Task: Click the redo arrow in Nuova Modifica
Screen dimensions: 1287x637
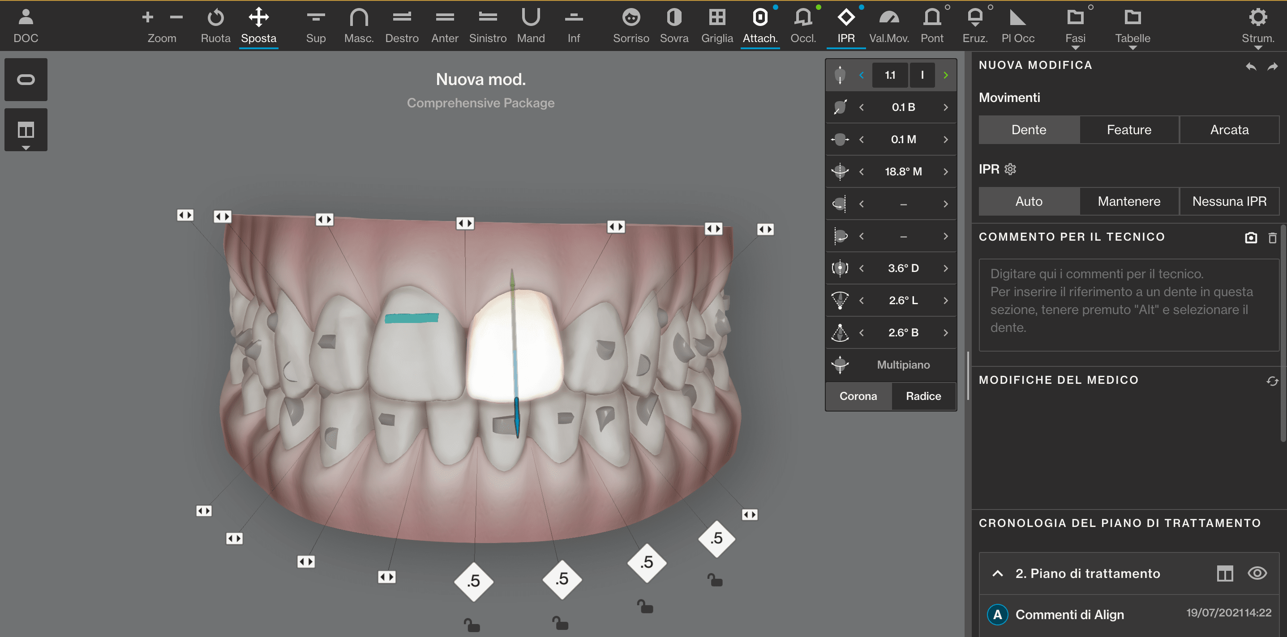Action: 1272,66
